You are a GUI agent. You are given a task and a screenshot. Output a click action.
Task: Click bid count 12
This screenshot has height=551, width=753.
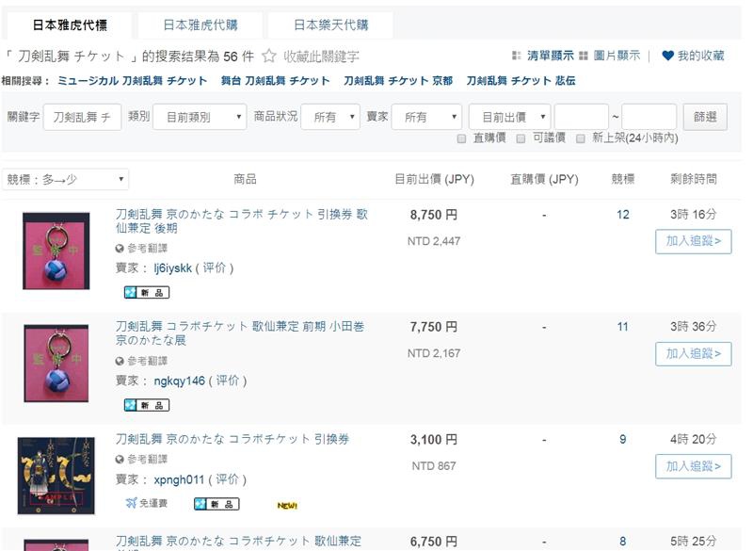tap(623, 215)
